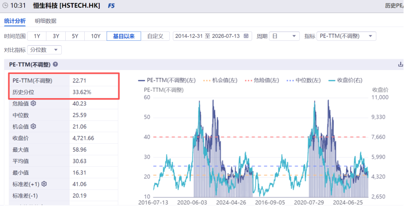
Task: Click the date range field 2014-12-31 至 2026-07-13
Action: 212,36
